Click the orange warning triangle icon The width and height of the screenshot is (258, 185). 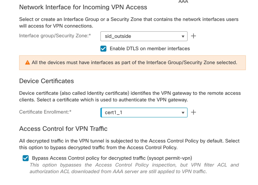(27, 62)
